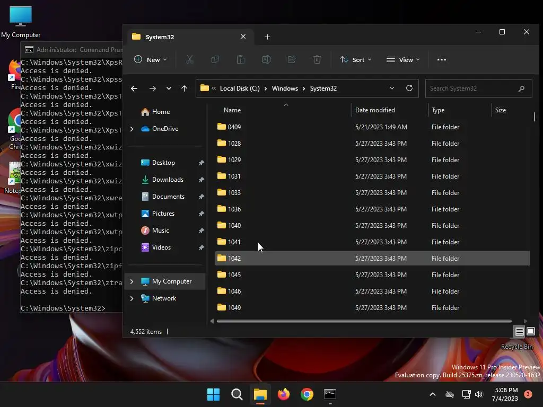
Task: Expand the Network tree node
Action: [132, 298]
